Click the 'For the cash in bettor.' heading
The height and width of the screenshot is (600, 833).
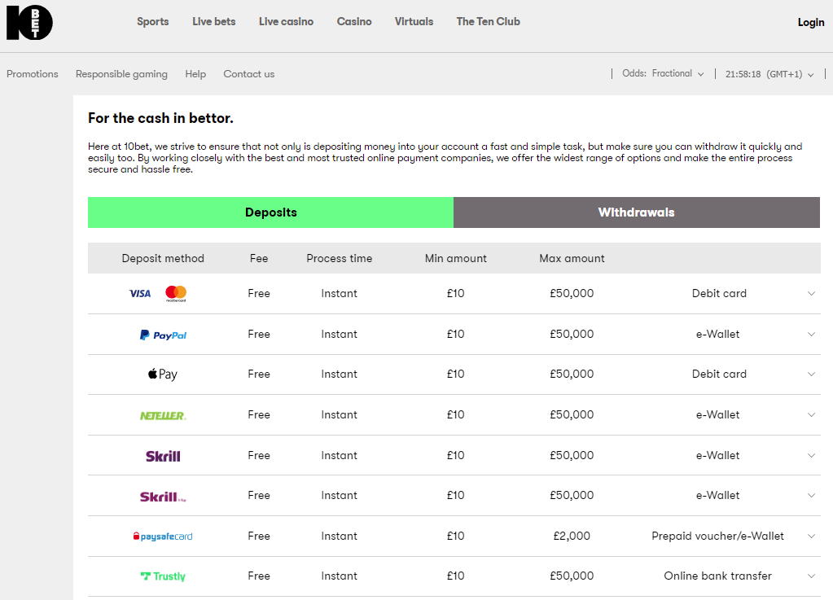(x=161, y=118)
